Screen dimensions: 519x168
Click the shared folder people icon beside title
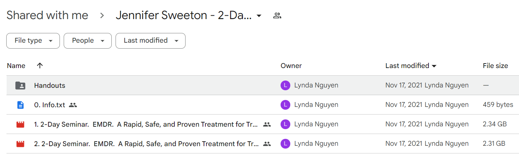click(277, 16)
